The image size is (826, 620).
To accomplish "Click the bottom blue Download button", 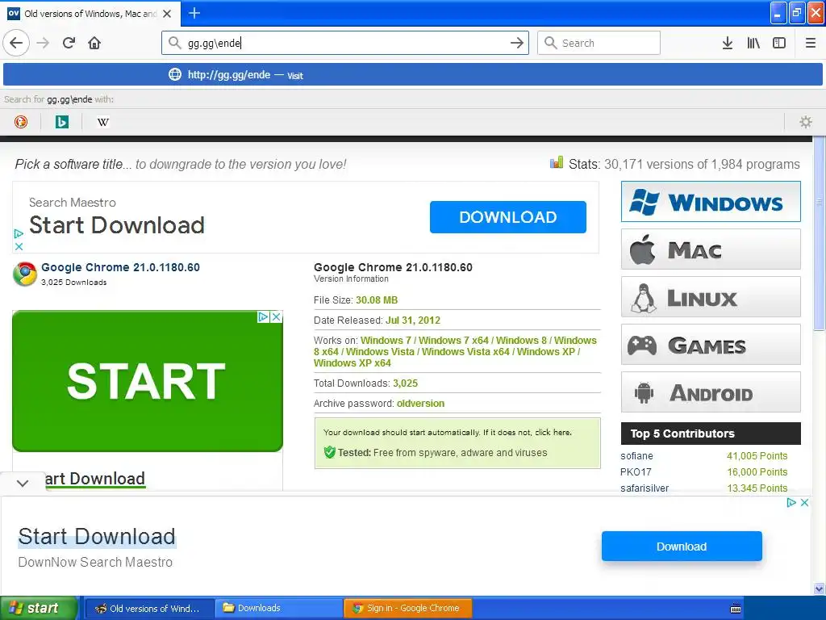I will pos(682,547).
